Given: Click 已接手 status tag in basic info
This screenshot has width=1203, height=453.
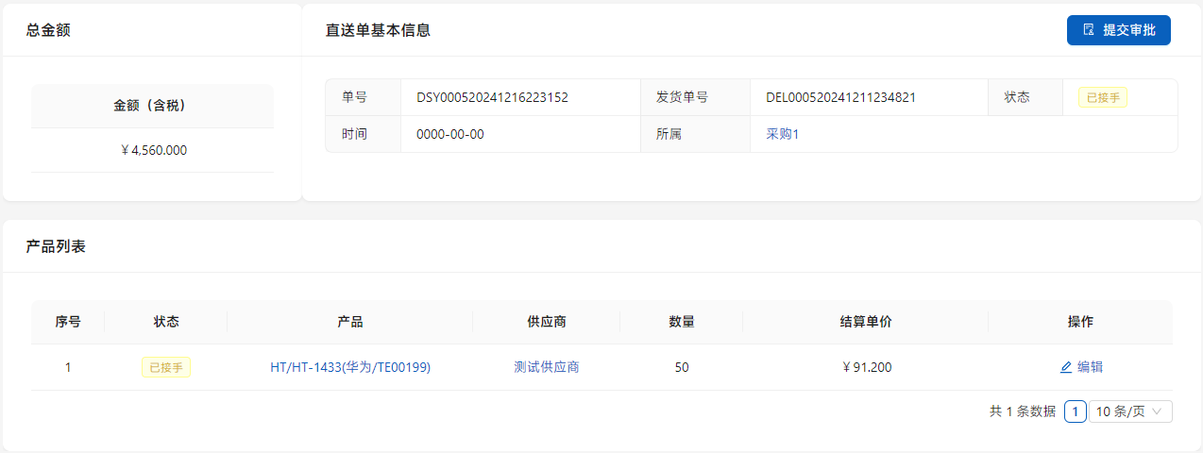Looking at the screenshot, I should pyautogui.click(x=1102, y=97).
